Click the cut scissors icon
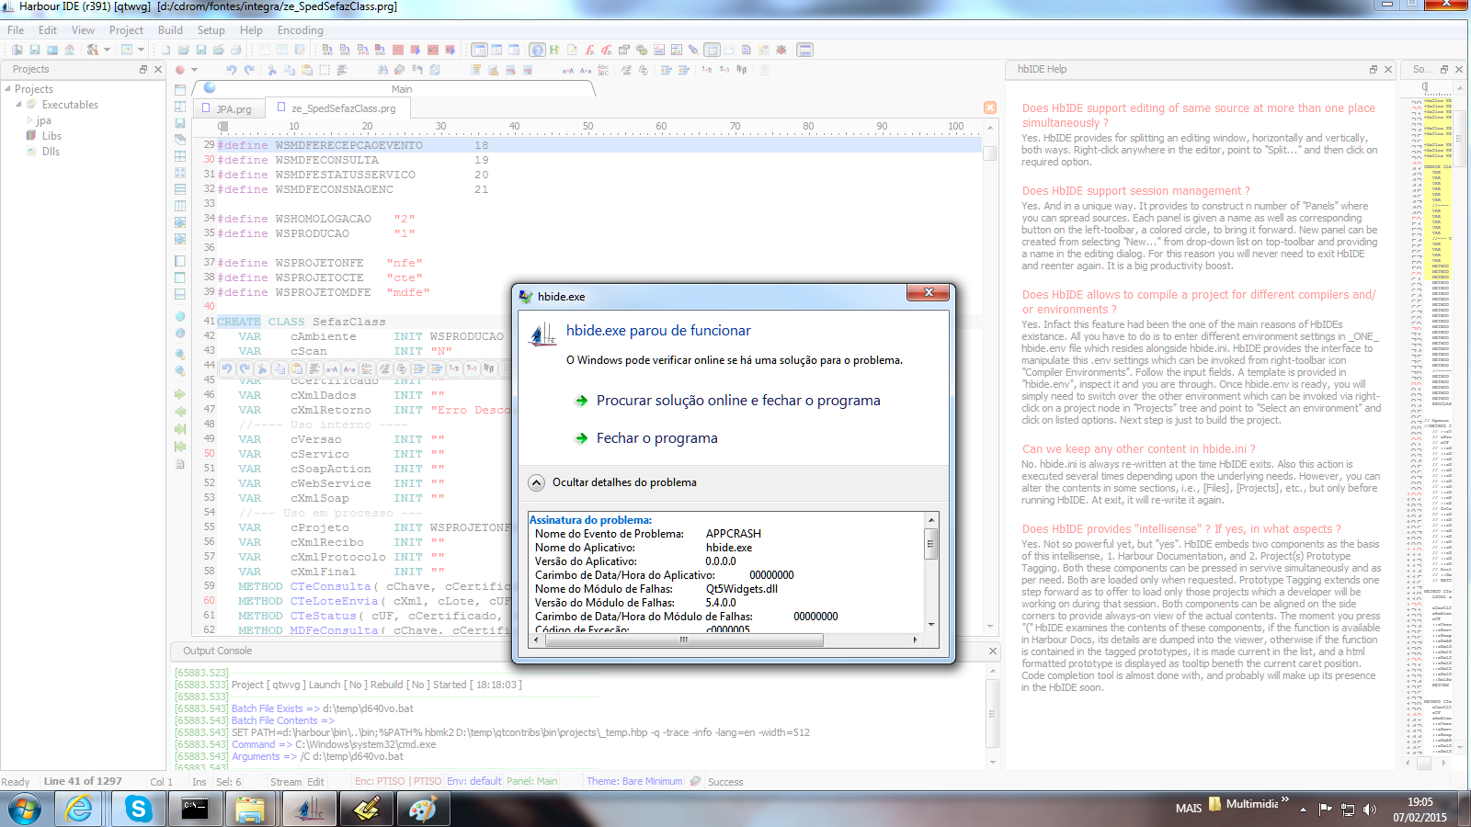 [x=271, y=70]
